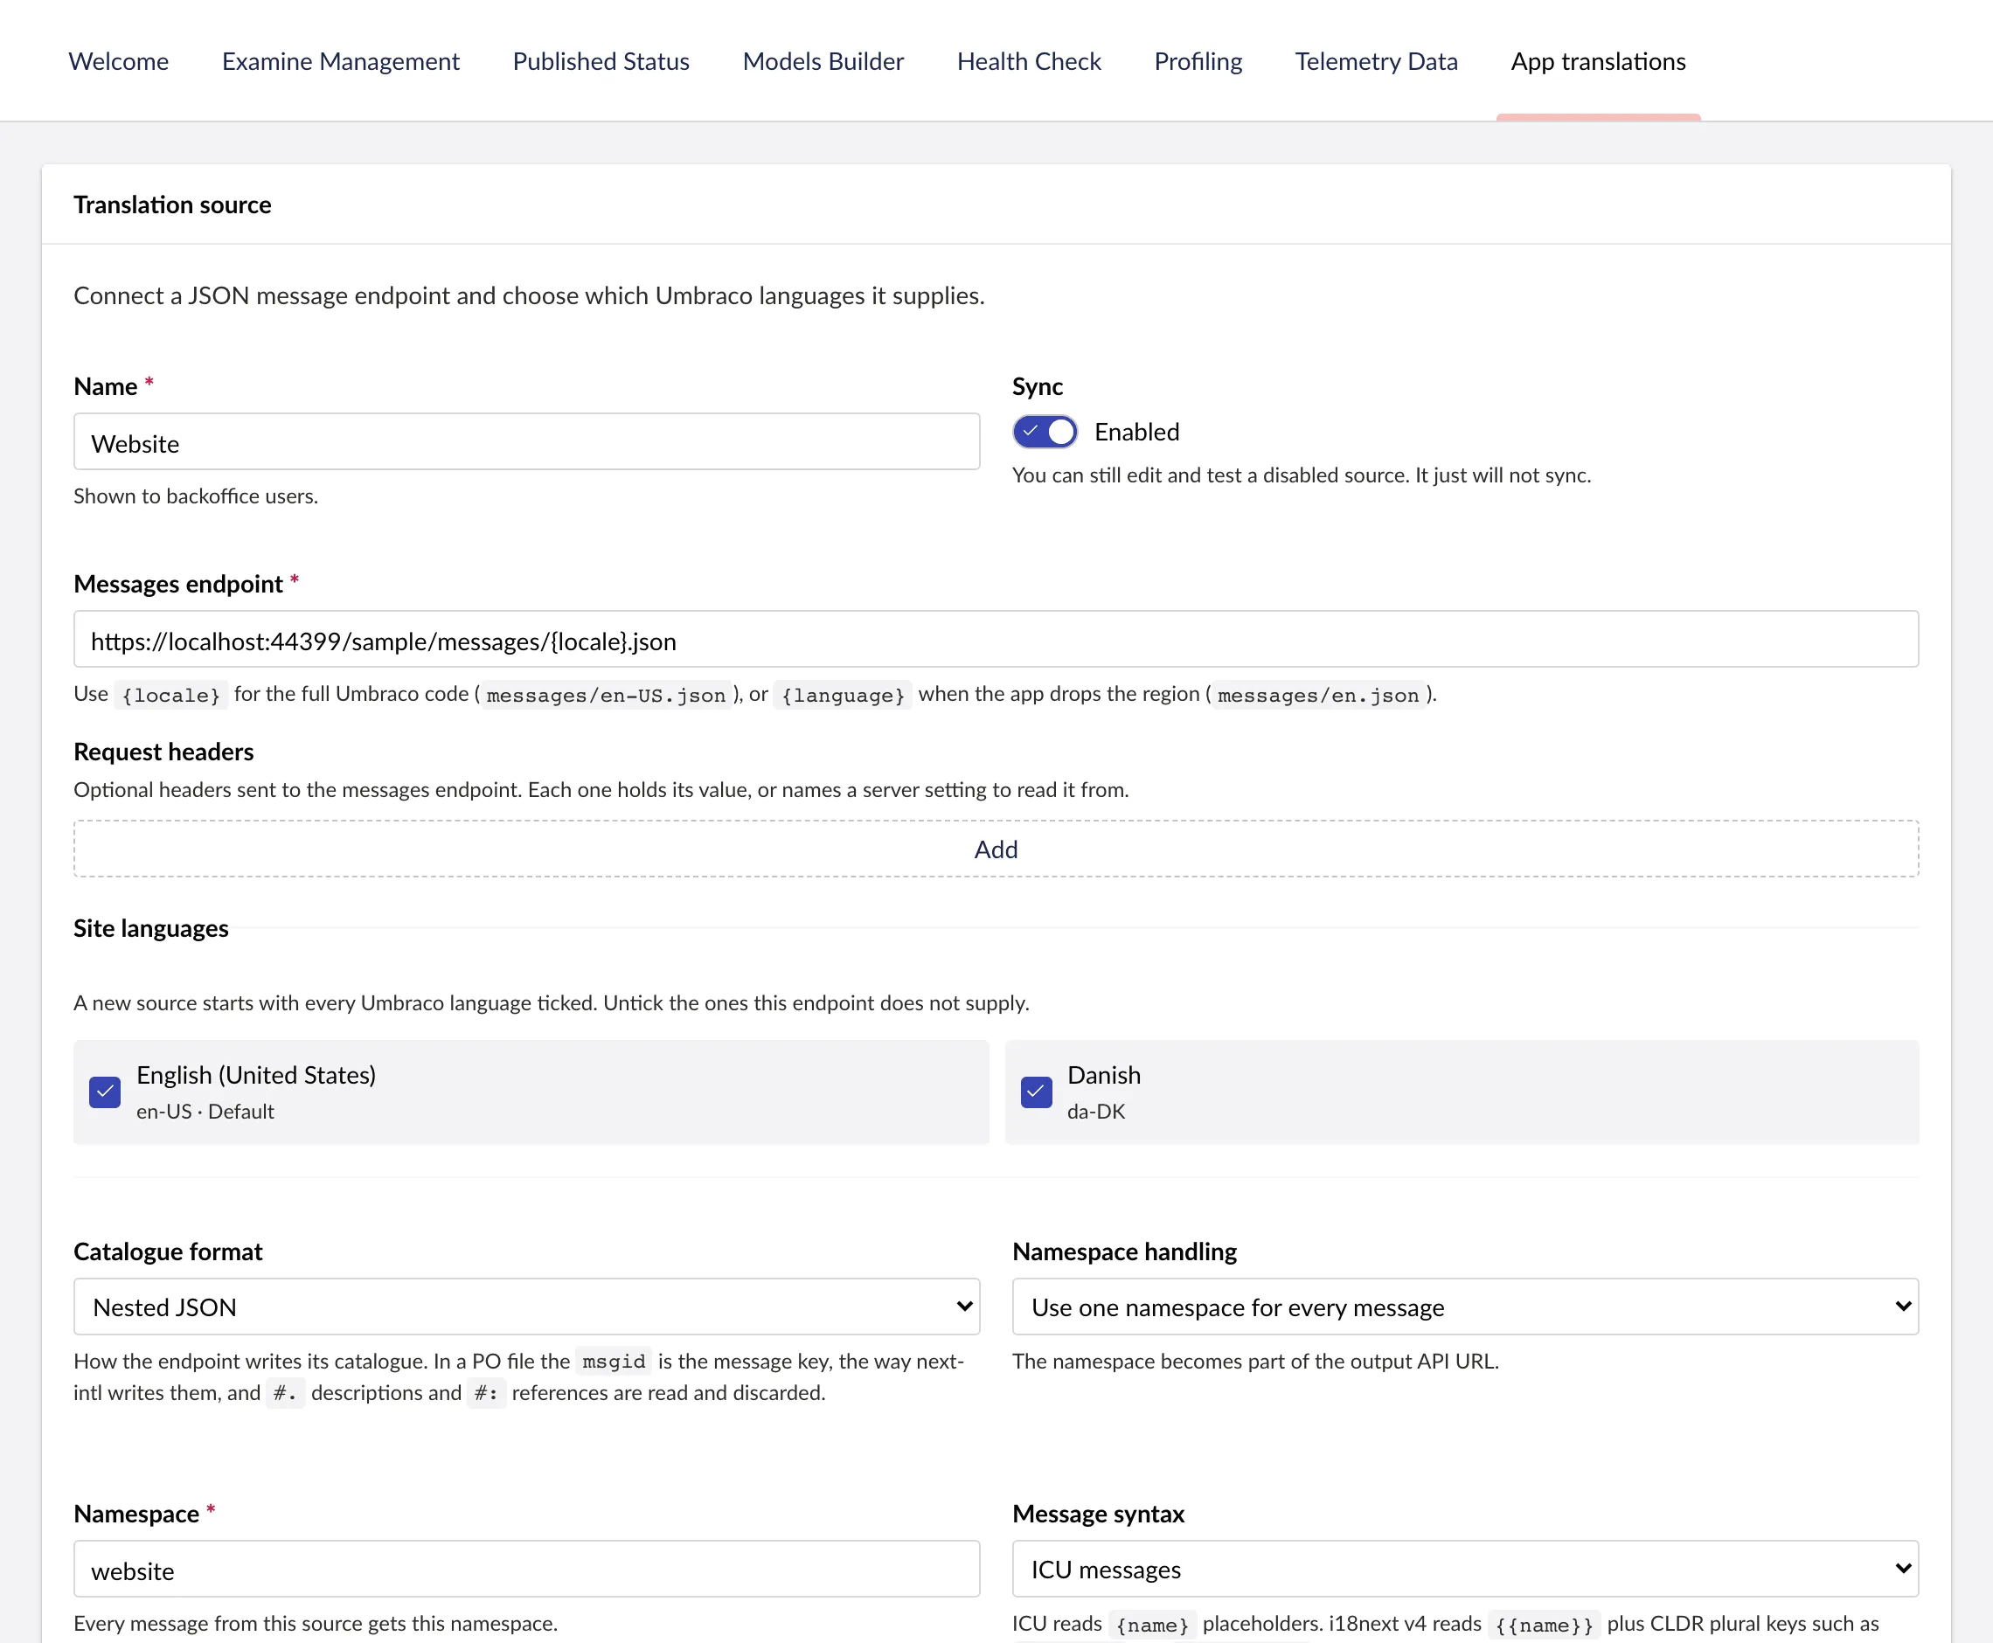Focus the Messages endpoint input field
1993x1643 pixels.
tap(996, 640)
